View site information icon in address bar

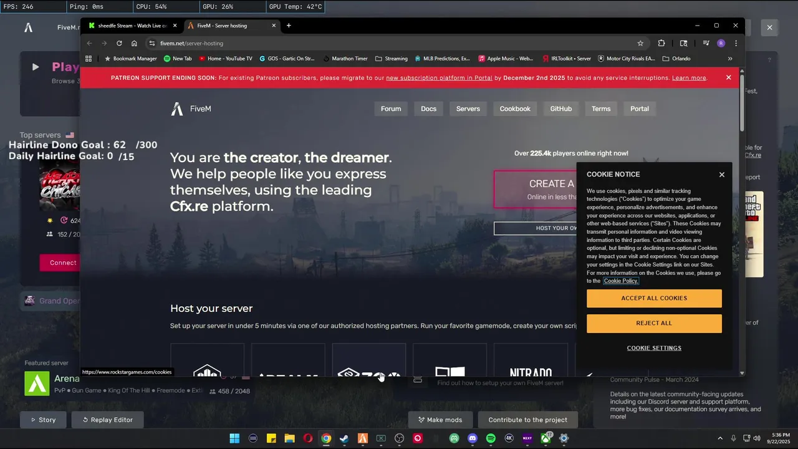[151, 43]
